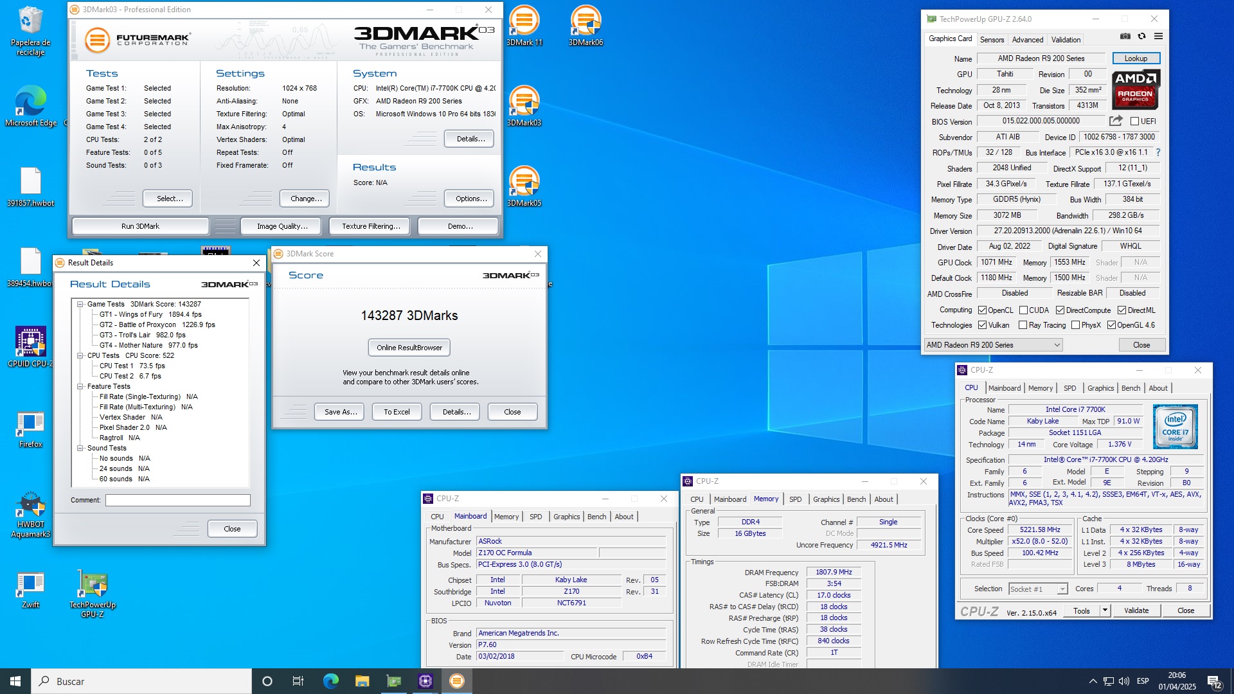Screen dimensions: 1234x694
Task: Toggle Ray Tracing checkbox in GPU-Z
Action: [1023, 325]
